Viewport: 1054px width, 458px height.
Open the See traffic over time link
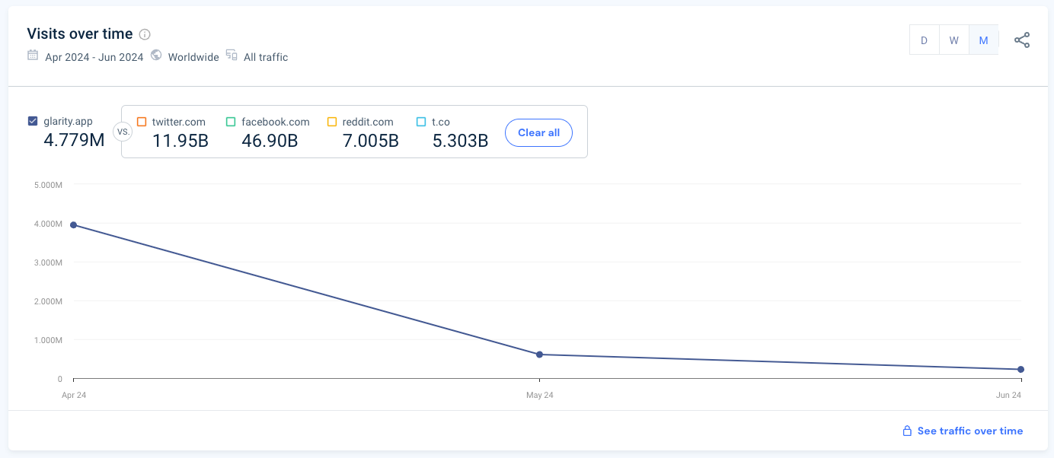point(970,431)
